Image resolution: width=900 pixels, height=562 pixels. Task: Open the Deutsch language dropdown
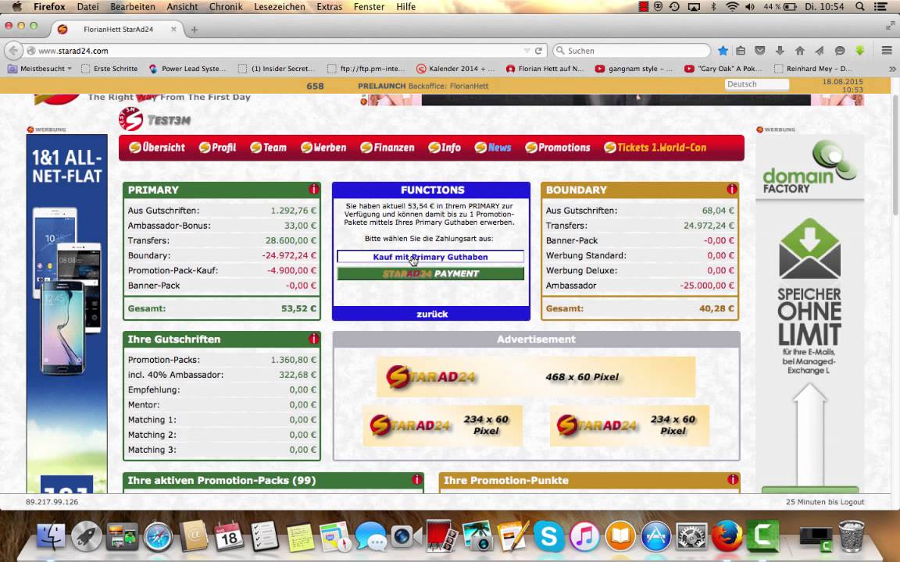tap(756, 84)
